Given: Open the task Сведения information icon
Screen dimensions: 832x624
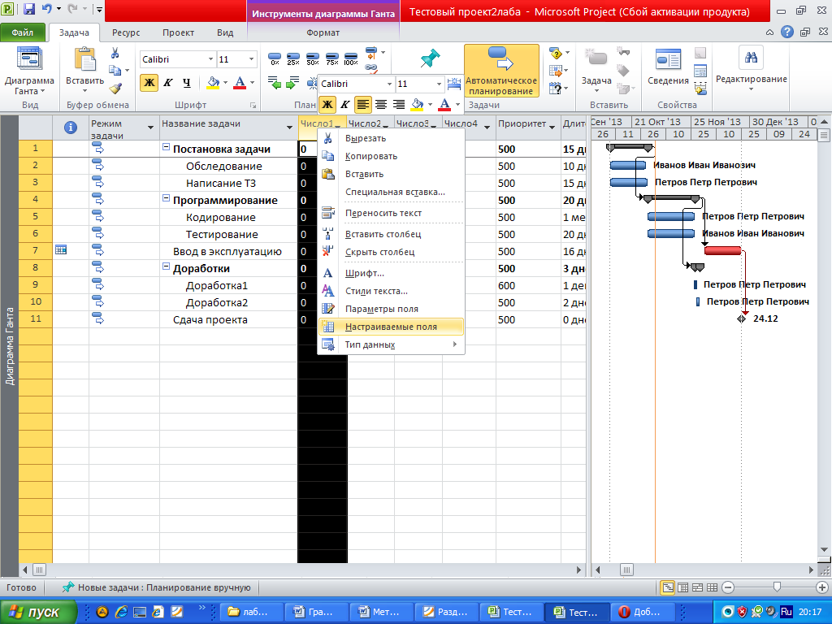Looking at the screenshot, I should point(668,60).
